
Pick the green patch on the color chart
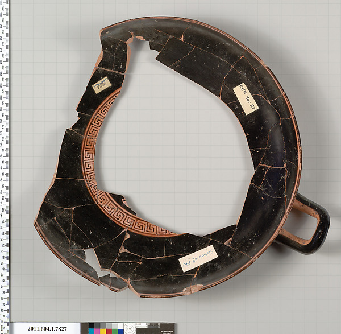[114, 331]
